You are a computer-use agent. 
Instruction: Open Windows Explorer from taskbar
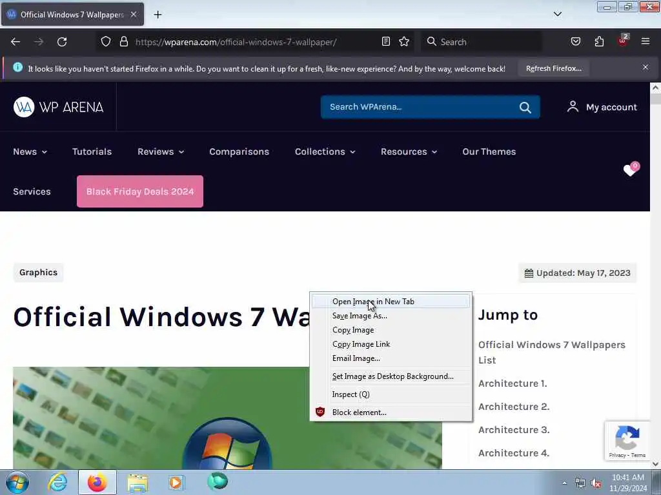tap(137, 482)
